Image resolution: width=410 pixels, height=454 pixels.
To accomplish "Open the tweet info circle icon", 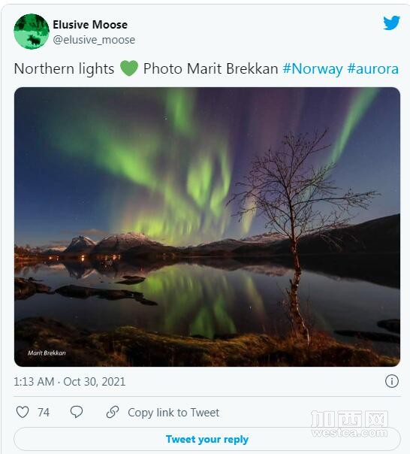I will (392, 381).
